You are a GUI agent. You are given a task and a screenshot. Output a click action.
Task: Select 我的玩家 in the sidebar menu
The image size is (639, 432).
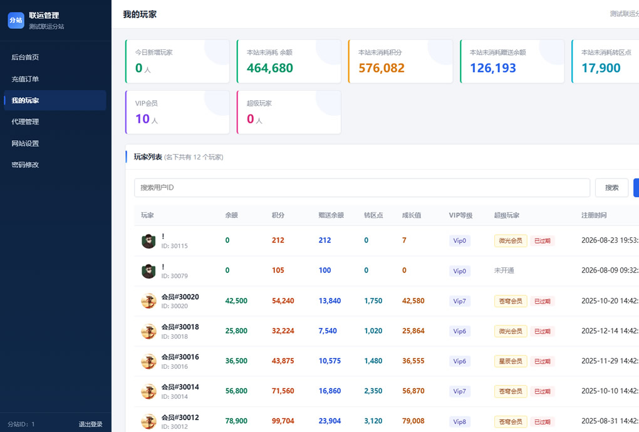point(55,100)
